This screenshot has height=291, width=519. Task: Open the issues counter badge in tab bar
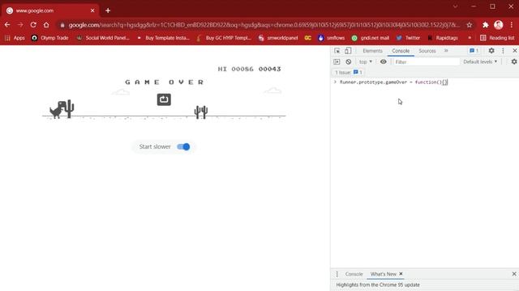pyautogui.click(x=474, y=50)
